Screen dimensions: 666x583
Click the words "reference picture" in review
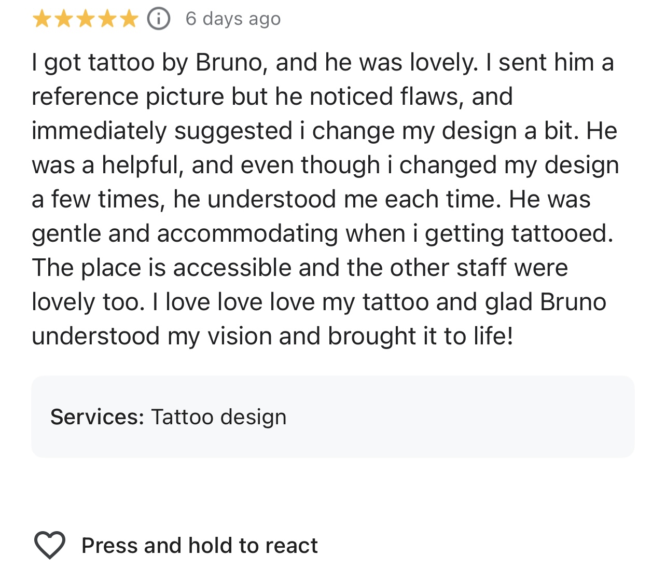click(128, 97)
